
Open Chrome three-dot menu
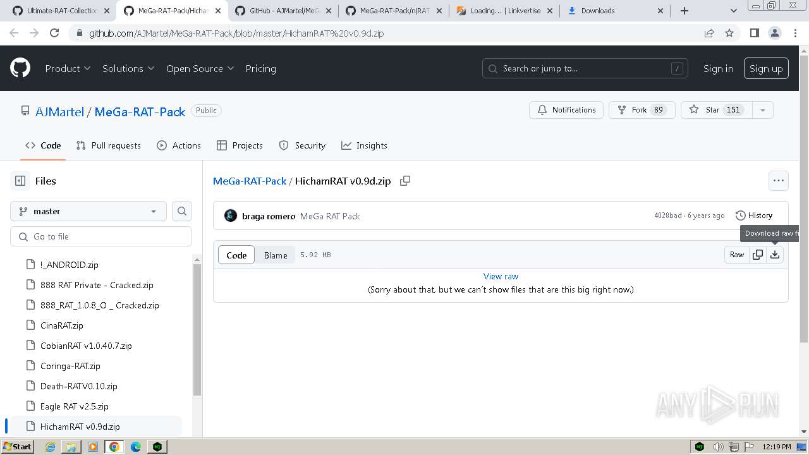[x=794, y=33]
